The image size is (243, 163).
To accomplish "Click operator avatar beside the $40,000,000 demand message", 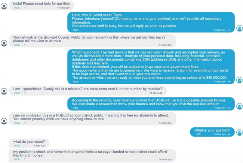I will coord(239,80).
